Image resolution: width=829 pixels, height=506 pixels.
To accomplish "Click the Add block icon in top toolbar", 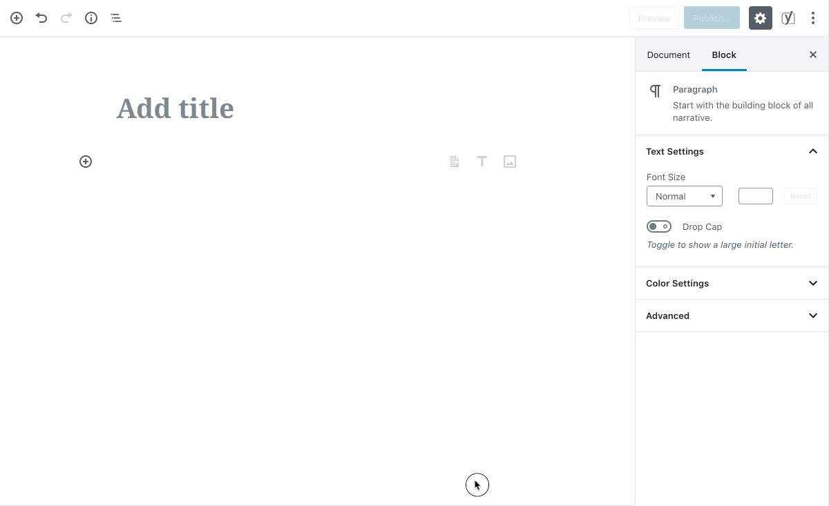I will pos(17,18).
